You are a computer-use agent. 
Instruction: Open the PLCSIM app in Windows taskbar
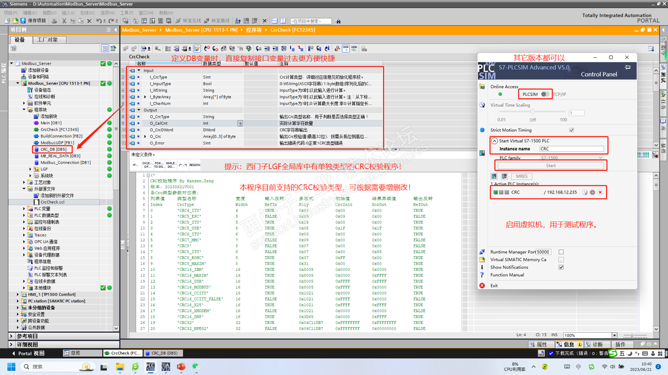[150, 367]
